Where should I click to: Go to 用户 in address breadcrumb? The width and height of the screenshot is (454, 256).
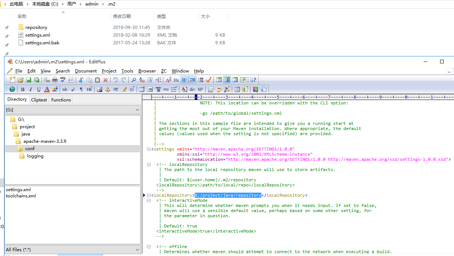72,4
